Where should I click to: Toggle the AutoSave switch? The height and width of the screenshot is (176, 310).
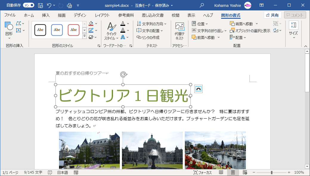click(x=29, y=5)
